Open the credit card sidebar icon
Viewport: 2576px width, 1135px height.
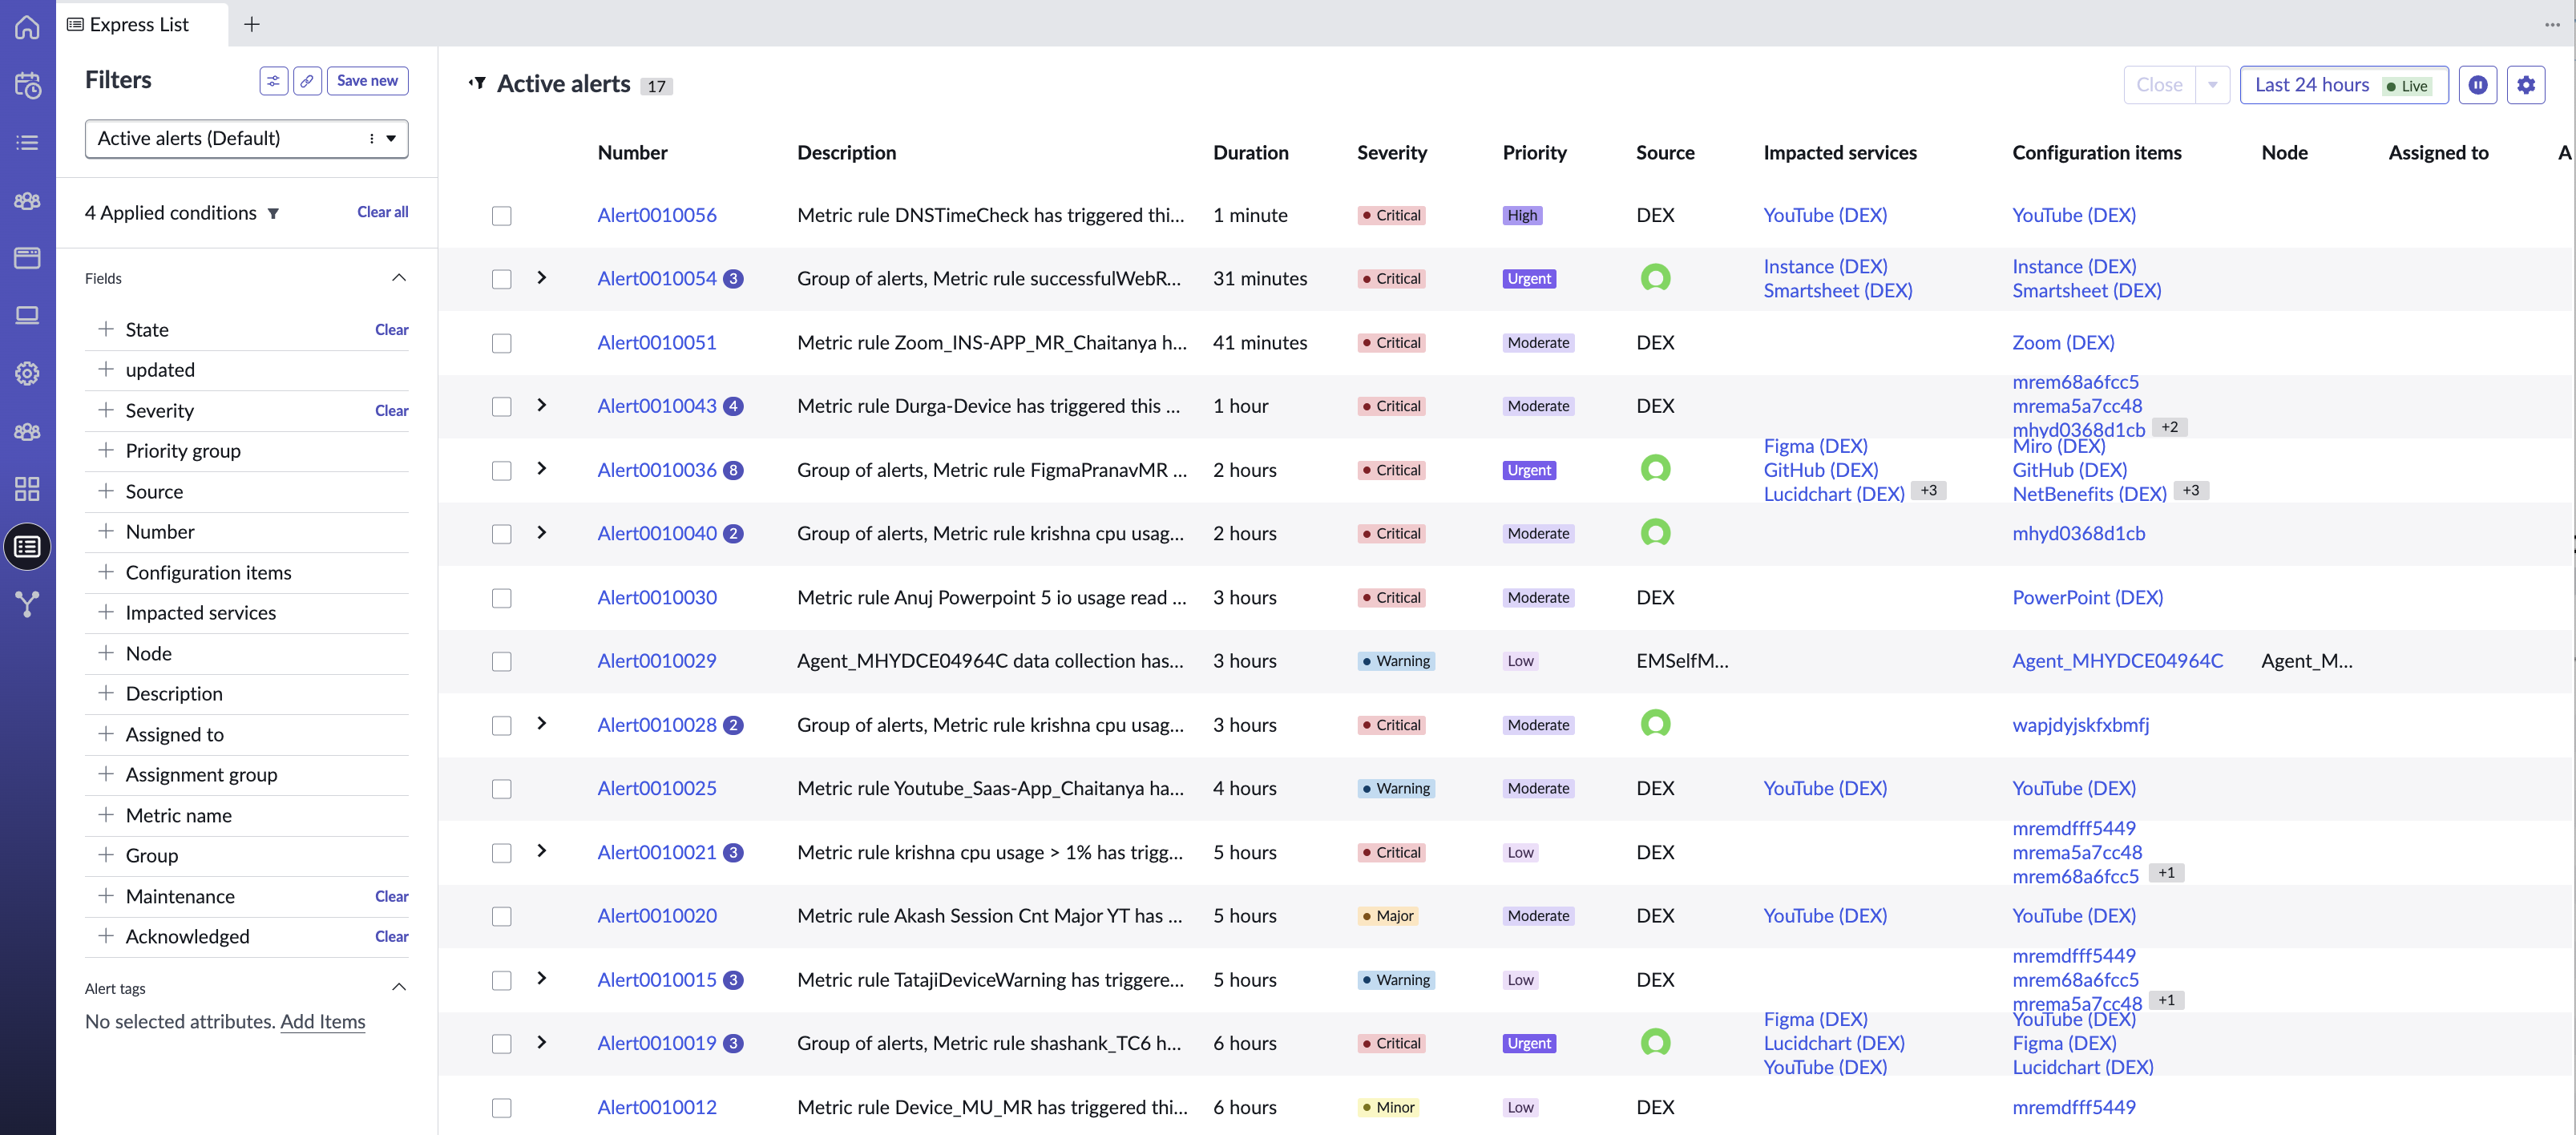click(27, 258)
